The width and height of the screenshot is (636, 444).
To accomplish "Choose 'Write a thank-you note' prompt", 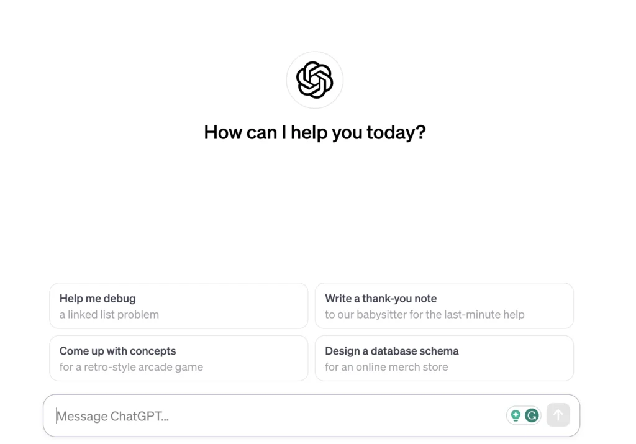I will pyautogui.click(x=444, y=306).
